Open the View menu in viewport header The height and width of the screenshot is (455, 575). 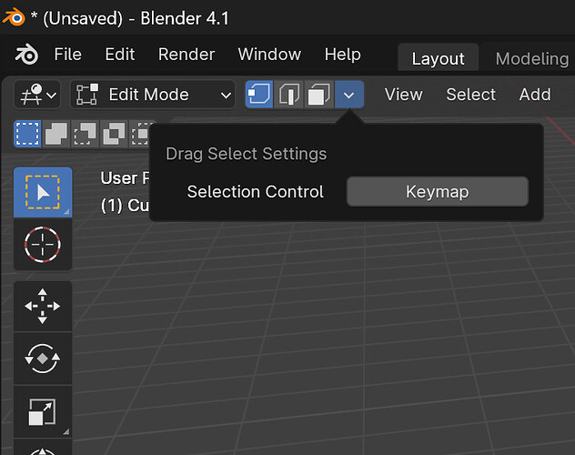tap(403, 95)
